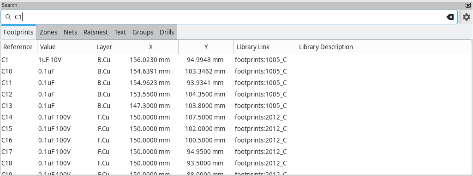The width and height of the screenshot is (473, 176).
Task: Sort by X column header
Action: [150, 47]
